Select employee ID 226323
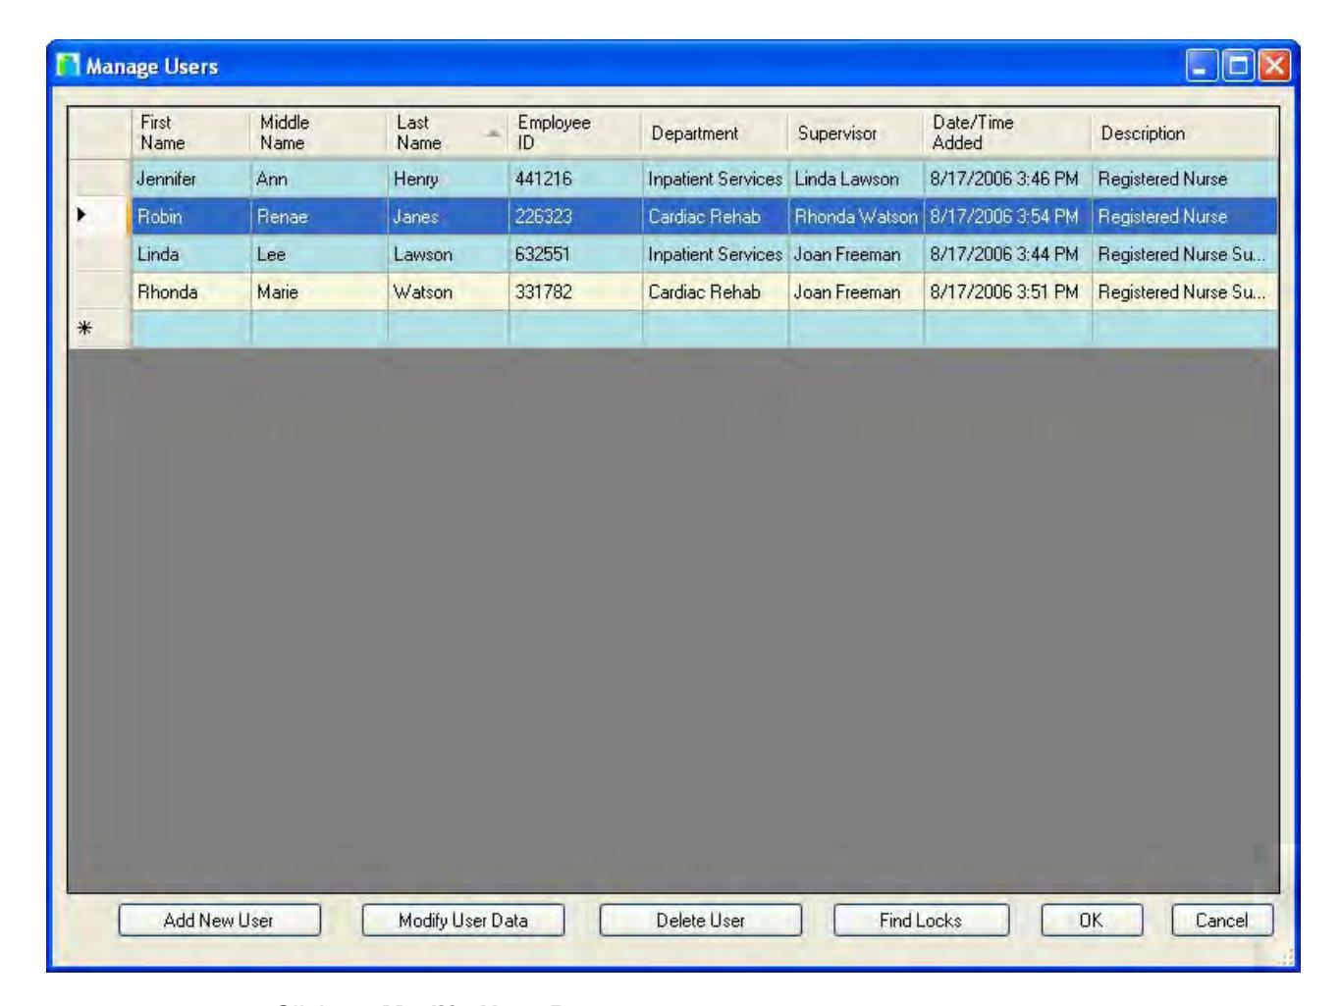The image size is (1341, 1006). point(575,217)
